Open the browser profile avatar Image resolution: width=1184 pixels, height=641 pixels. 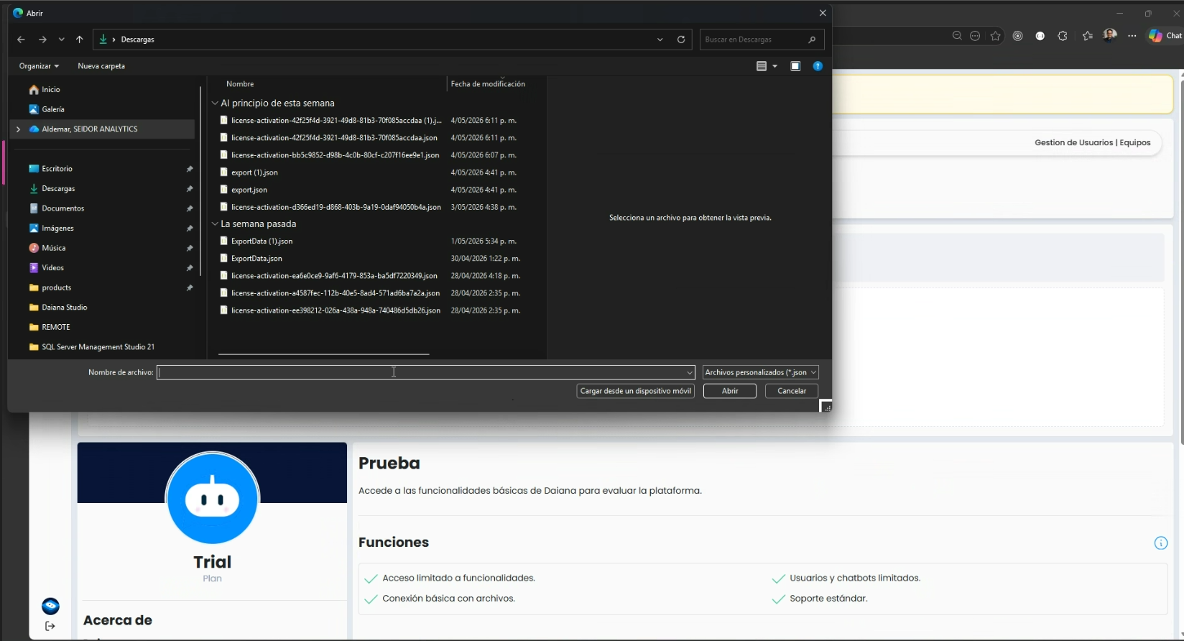[1110, 35]
